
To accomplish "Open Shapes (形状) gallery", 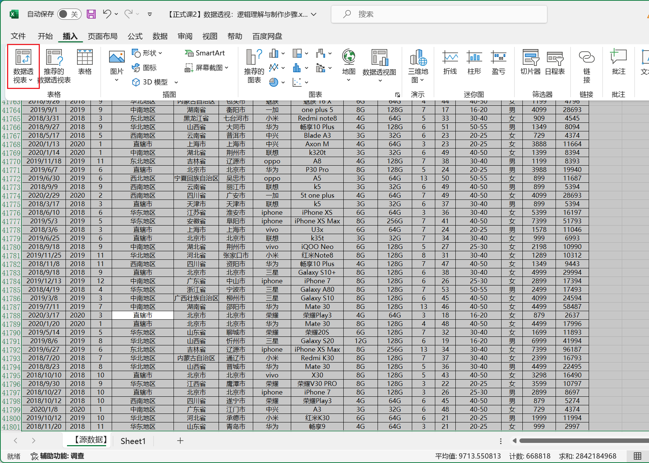I will 147,53.
